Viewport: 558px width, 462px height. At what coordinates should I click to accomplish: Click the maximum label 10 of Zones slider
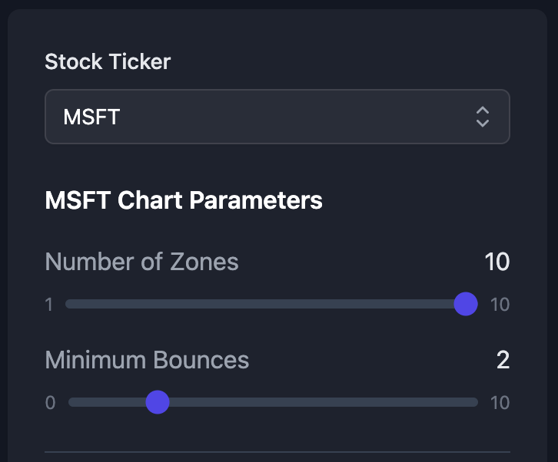coord(500,305)
